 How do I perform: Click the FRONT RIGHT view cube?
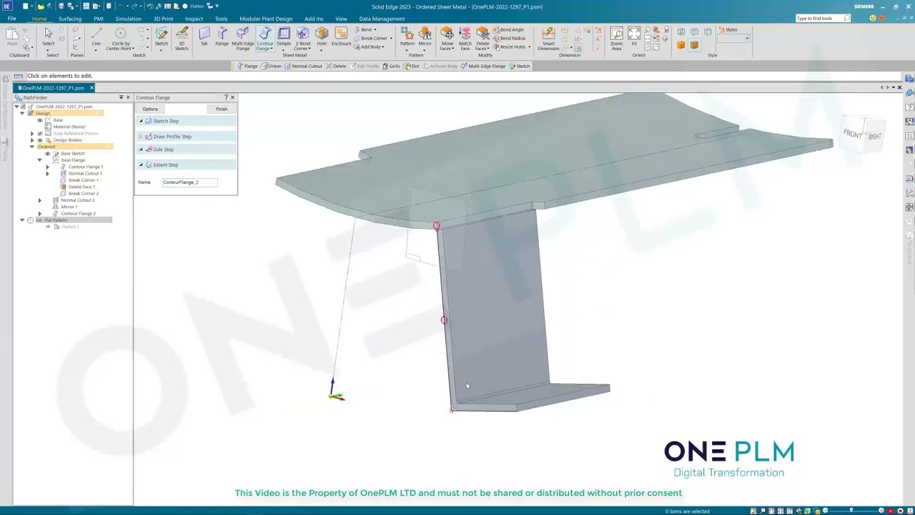click(x=863, y=134)
